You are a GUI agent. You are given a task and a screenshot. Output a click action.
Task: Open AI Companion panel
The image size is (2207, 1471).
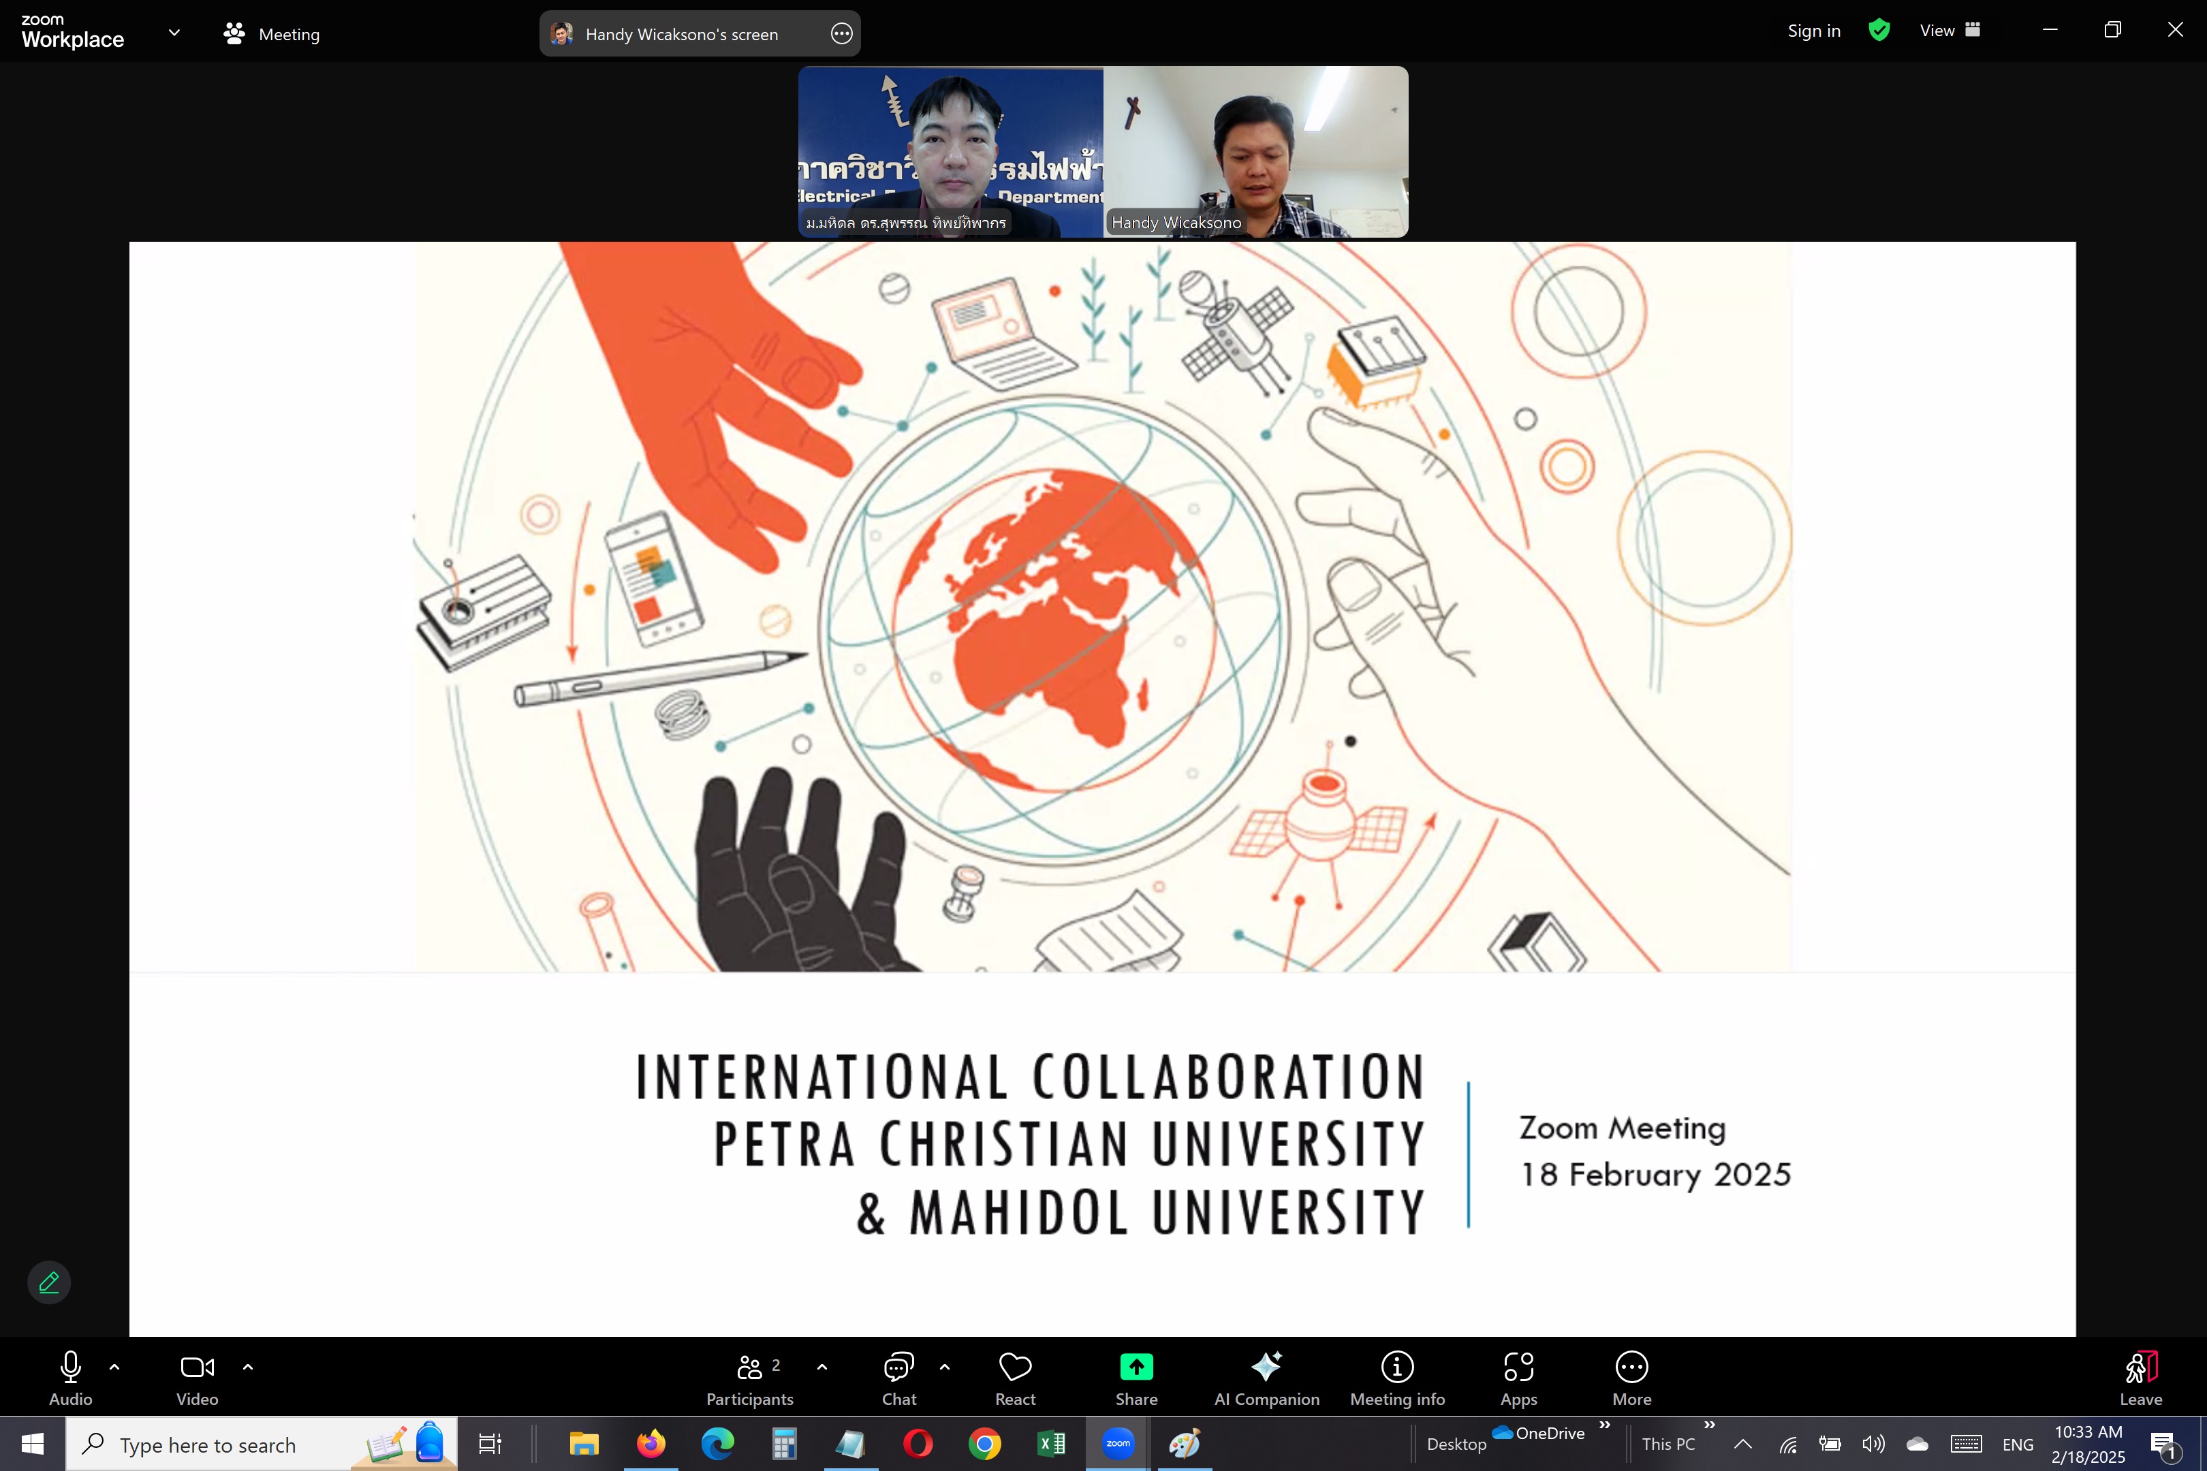(x=1266, y=1377)
